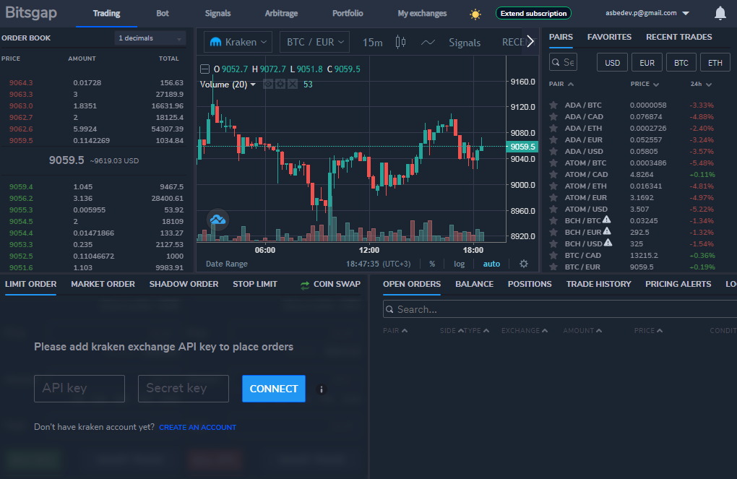Image resolution: width=737 pixels, height=479 pixels.
Task: Click the chart cloud logo icon
Action: pos(217,220)
